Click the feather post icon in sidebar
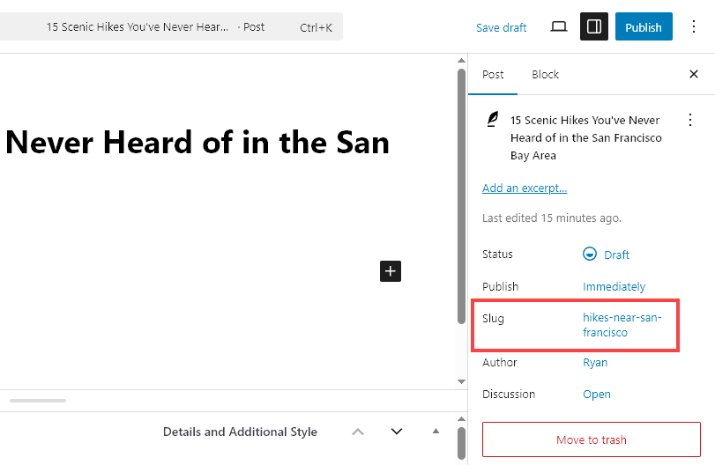 coord(493,119)
